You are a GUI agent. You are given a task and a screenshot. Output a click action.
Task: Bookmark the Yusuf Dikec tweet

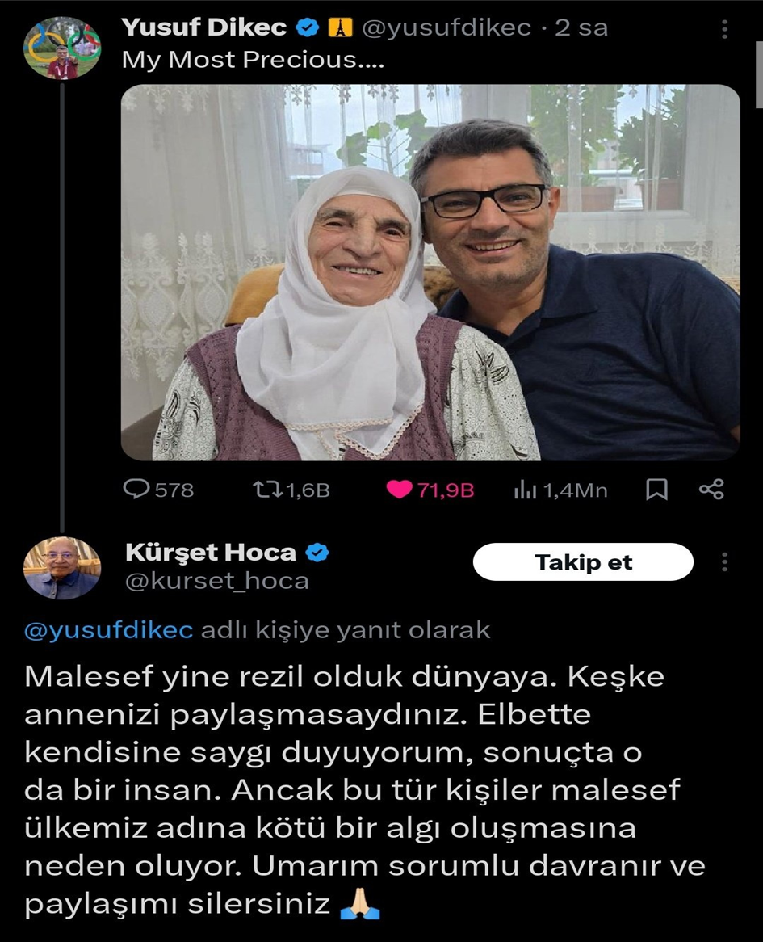pyautogui.click(x=656, y=490)
